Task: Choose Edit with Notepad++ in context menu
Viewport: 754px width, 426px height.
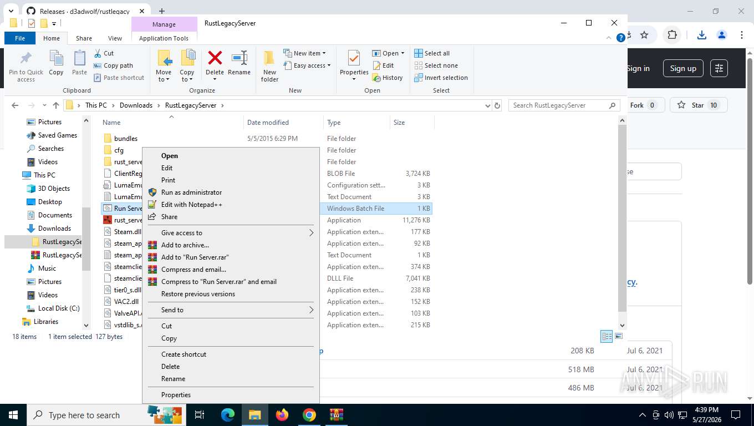Action: [231, 205]
